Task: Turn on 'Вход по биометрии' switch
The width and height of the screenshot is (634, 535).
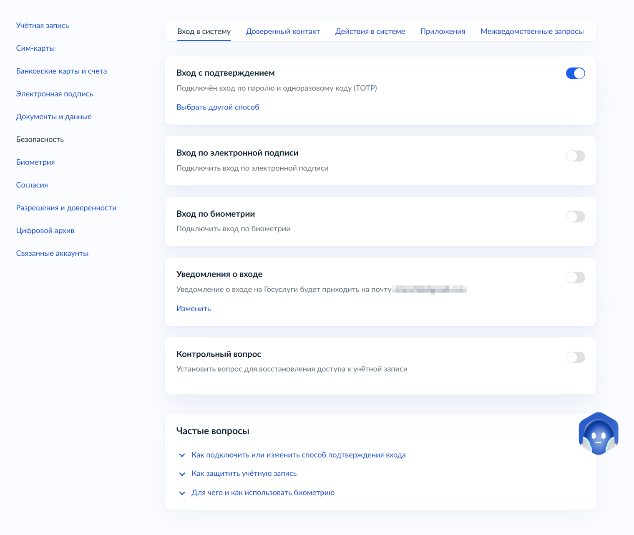Action: (x=575, y=217)
